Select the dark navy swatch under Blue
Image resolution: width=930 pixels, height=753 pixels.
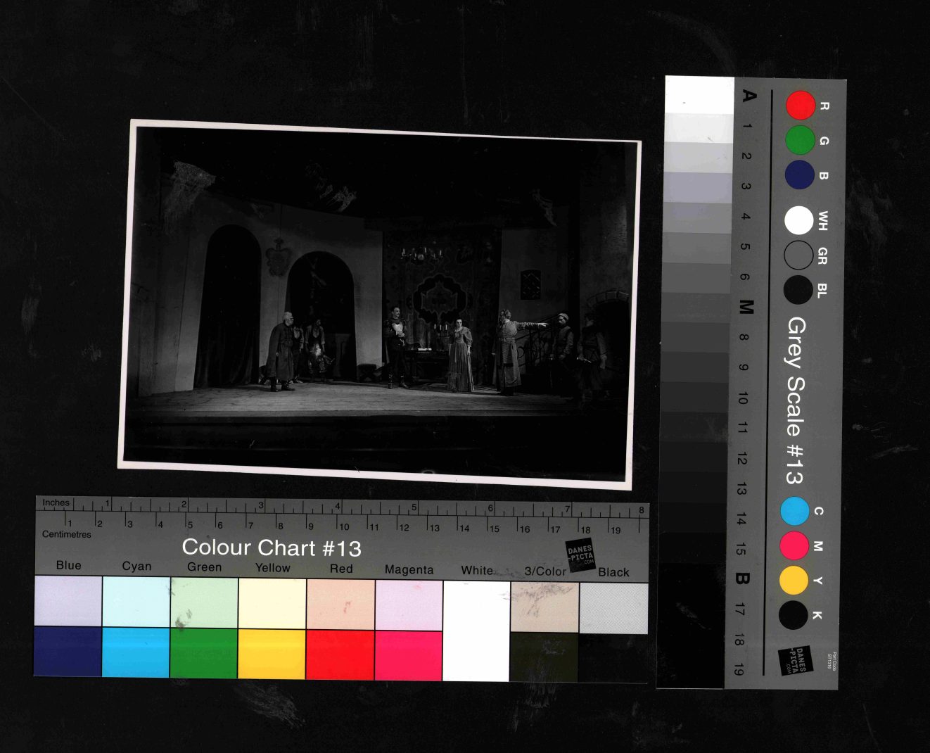pyautogui.click(x=68, y=651)
